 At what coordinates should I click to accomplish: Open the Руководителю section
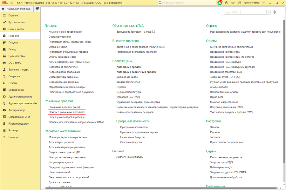(20, 23)
